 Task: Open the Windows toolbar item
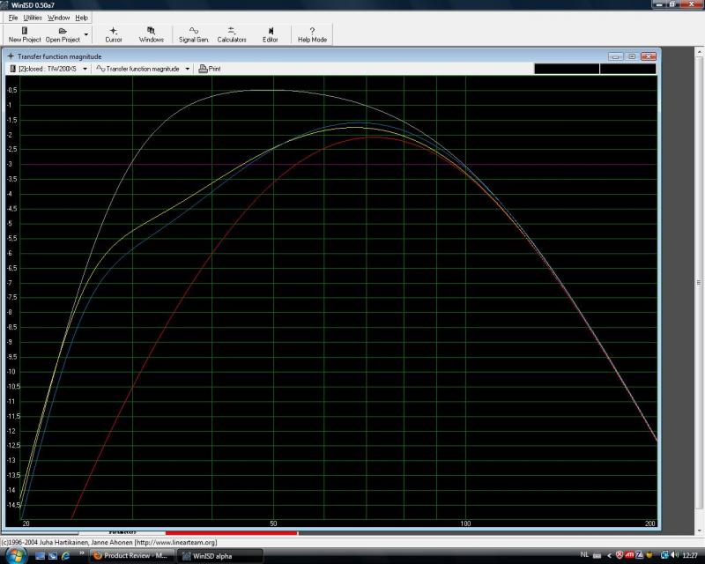coord(151,33)
